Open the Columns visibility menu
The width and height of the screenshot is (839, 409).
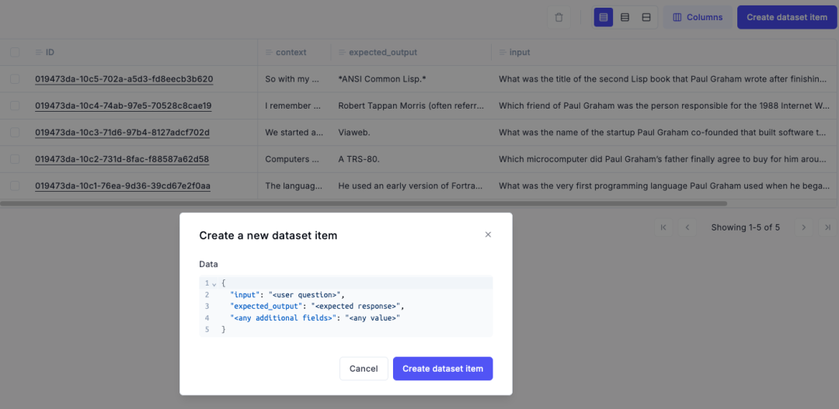click(697, 17)
